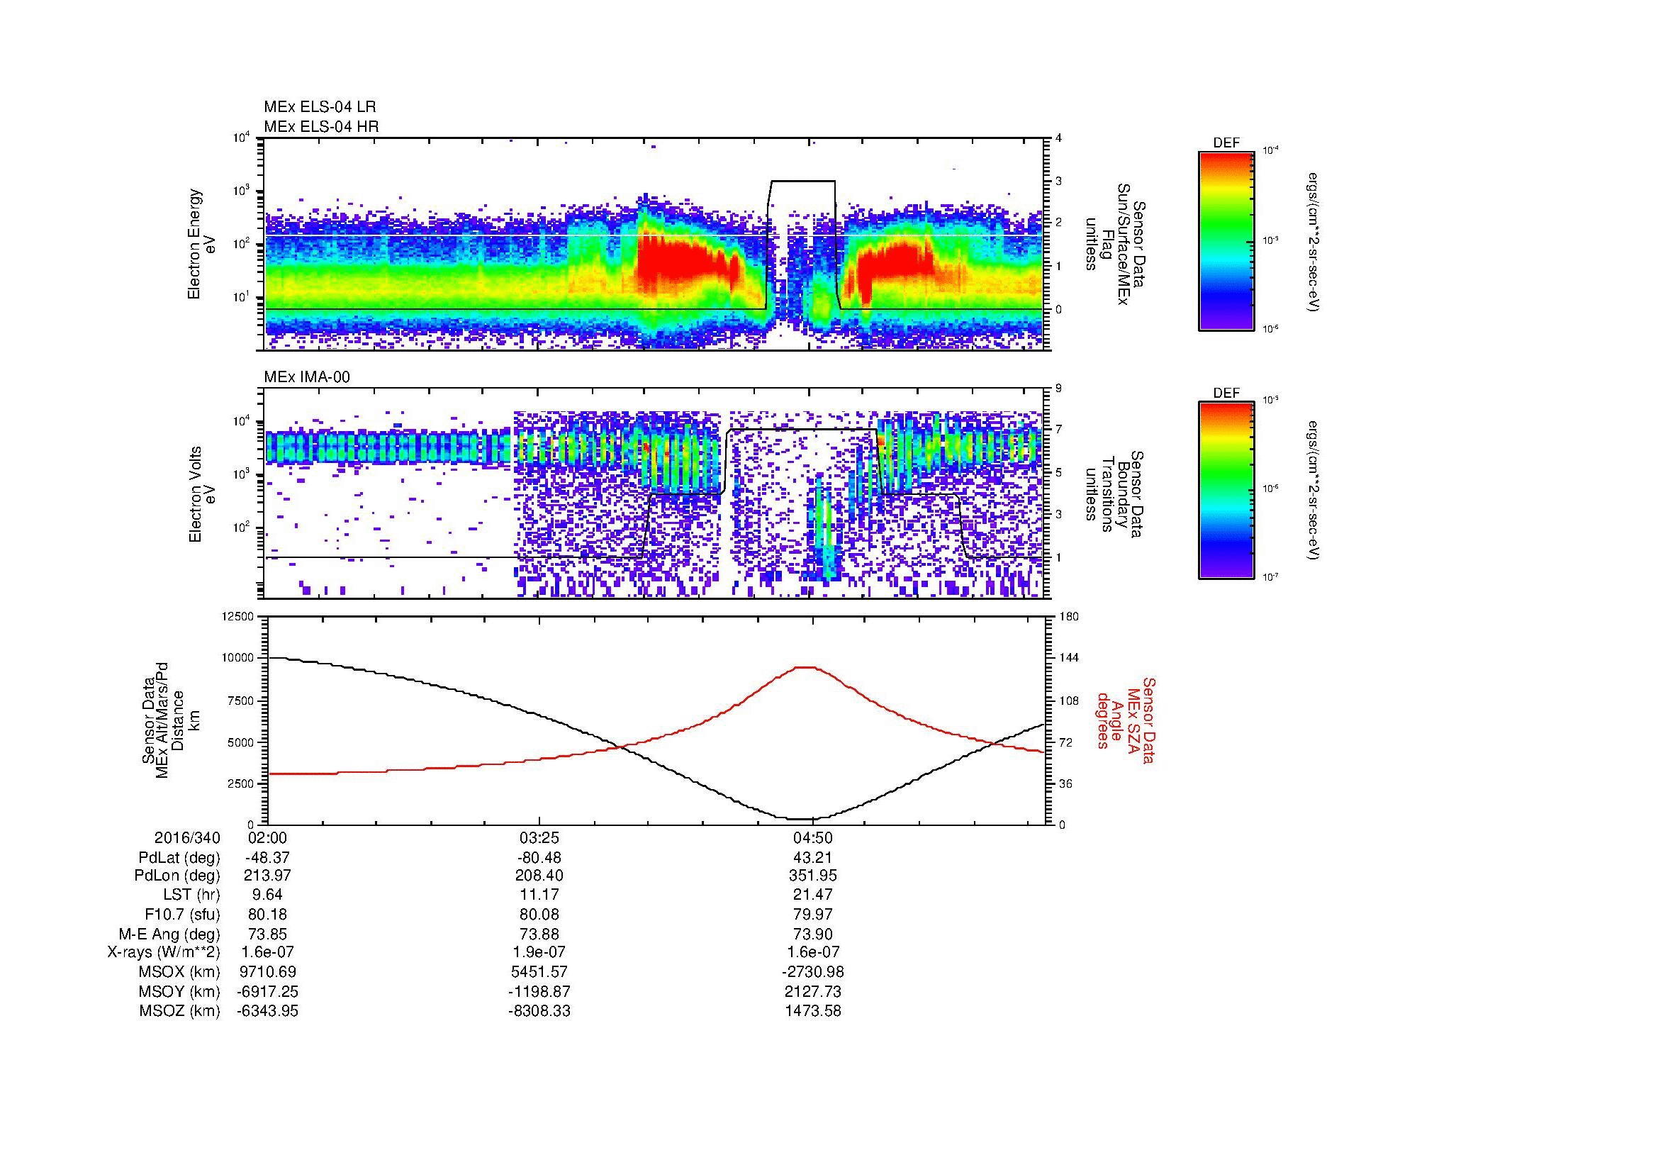Click the 'LST (hr)' row label
This screenshot has height=1172, width=1658.
tap(191, 895)
